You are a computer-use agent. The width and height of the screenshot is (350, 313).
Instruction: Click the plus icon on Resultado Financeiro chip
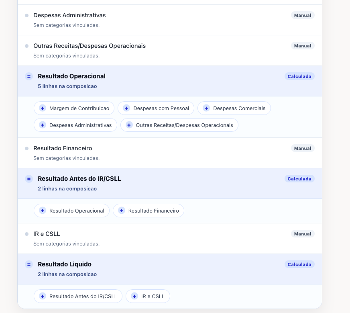tap(121, 211)
